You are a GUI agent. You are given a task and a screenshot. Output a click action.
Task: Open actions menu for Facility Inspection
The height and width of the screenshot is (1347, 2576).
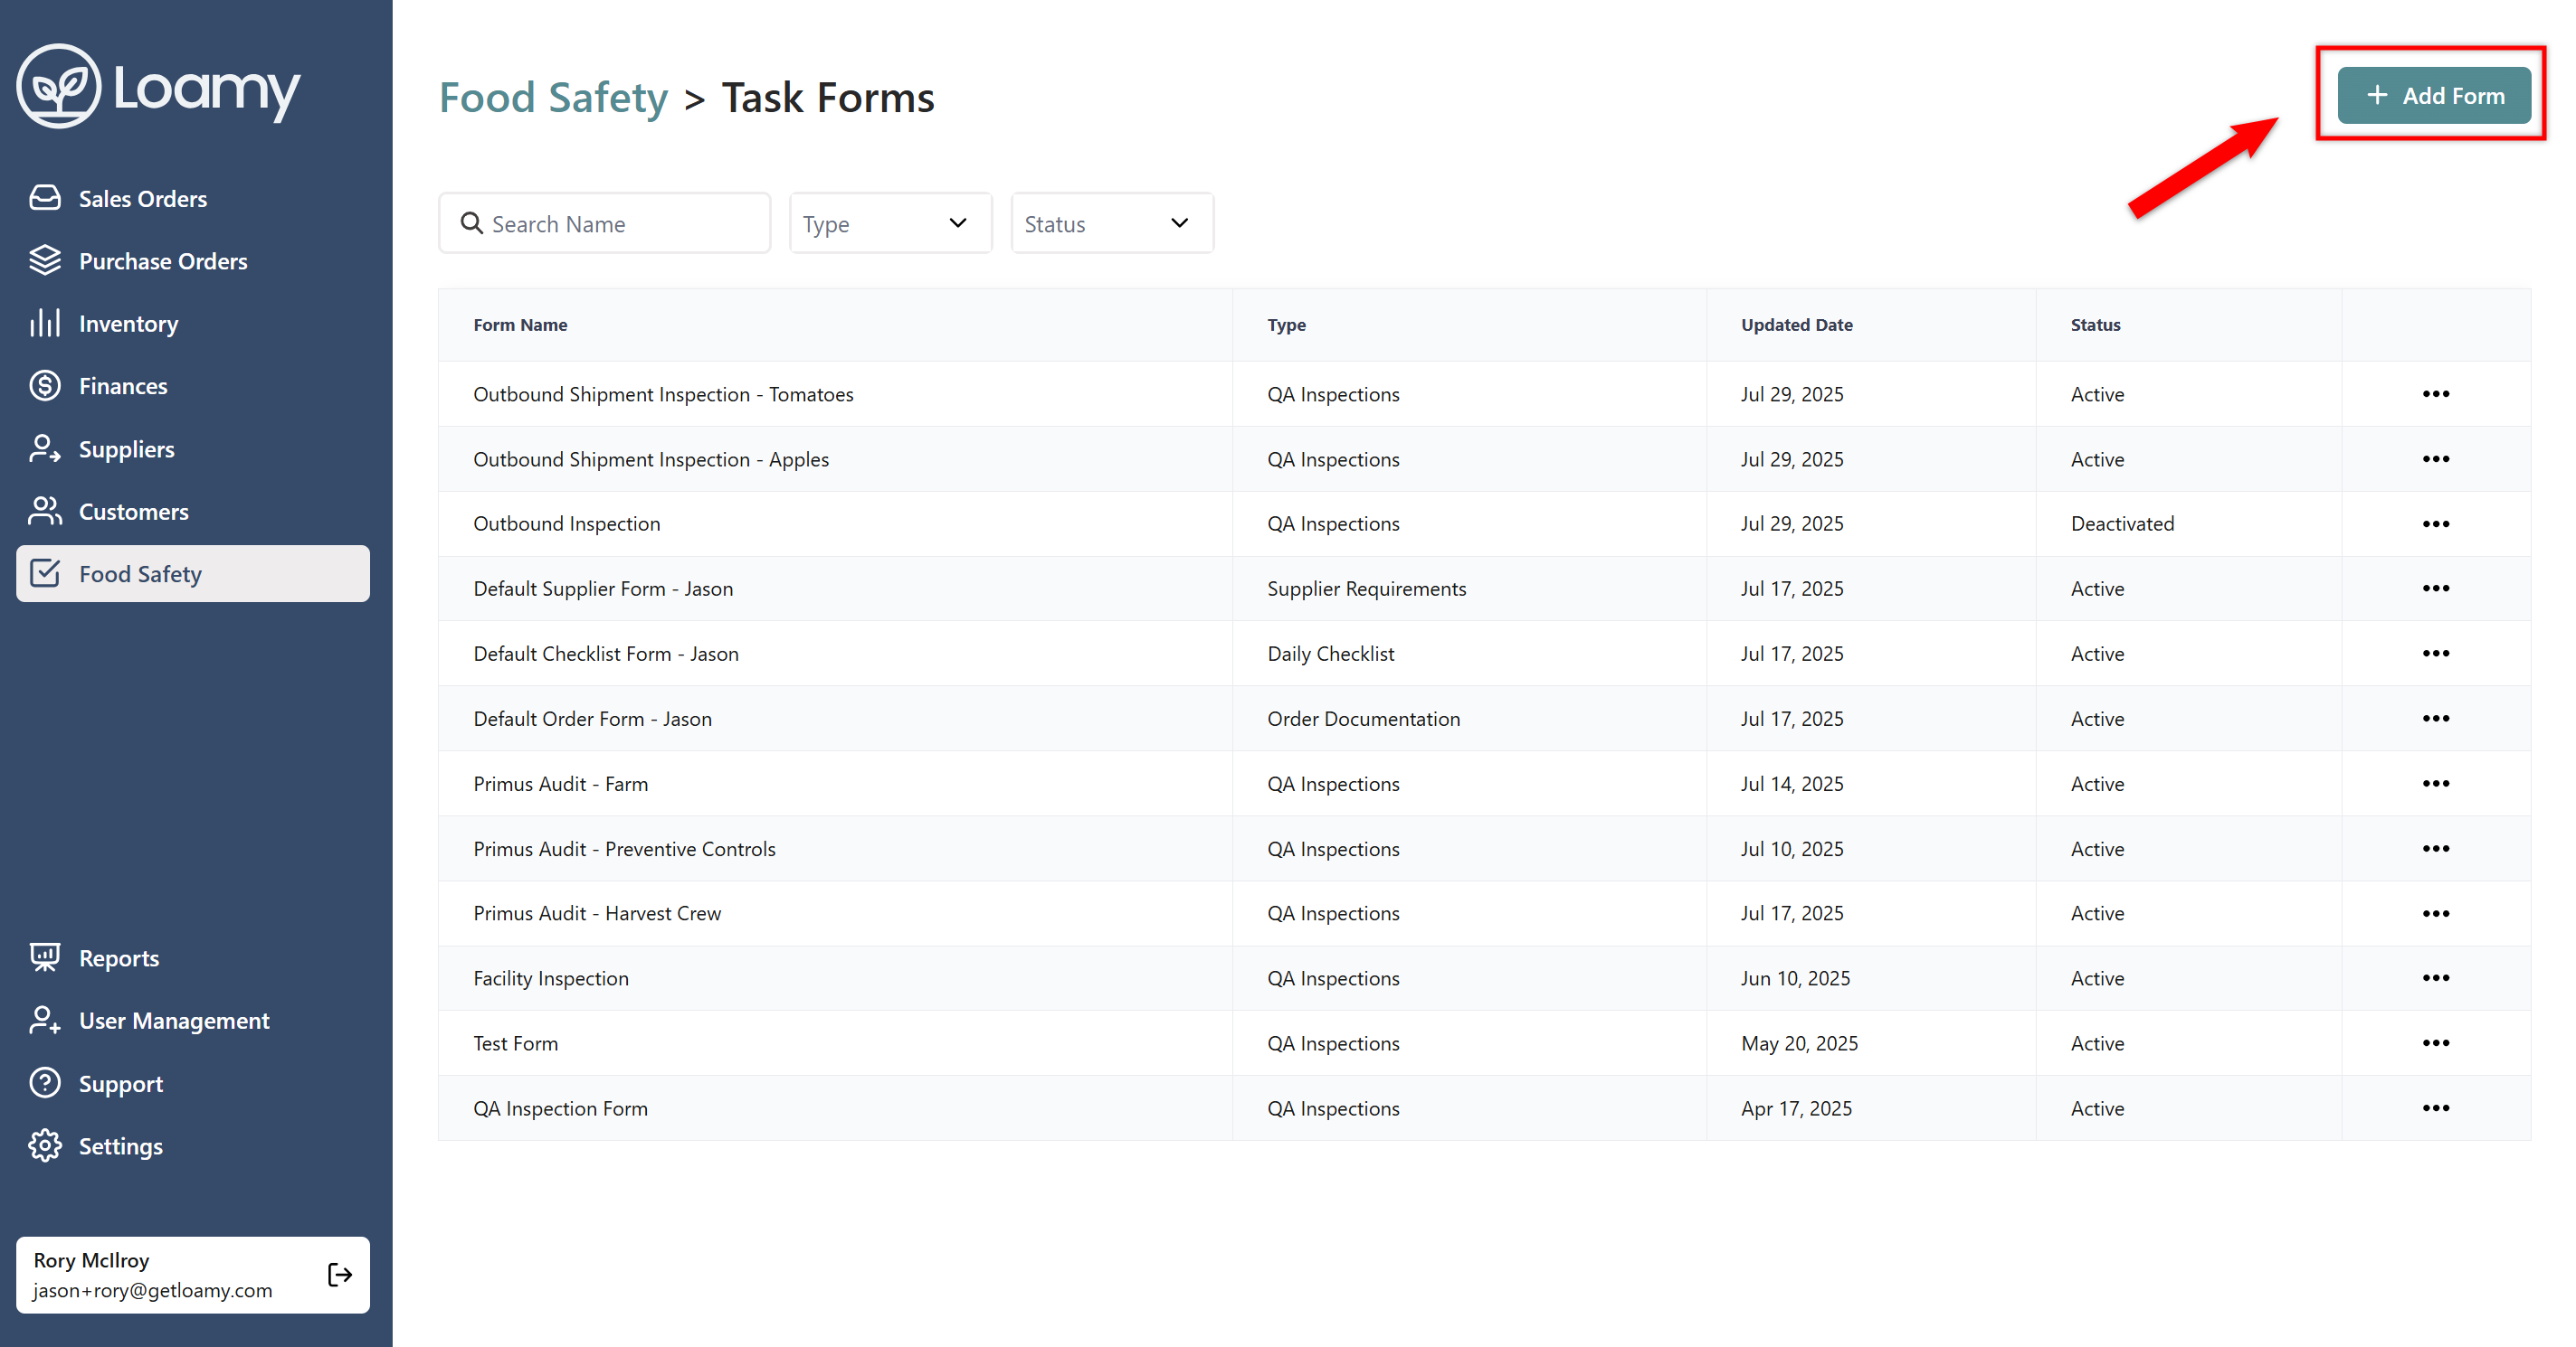point(2435,978)
